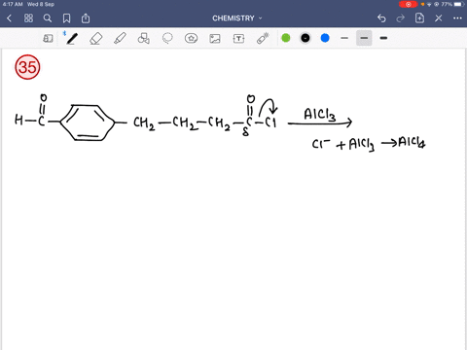Tap the battery indicator in status bar

[x=459, y=4]
